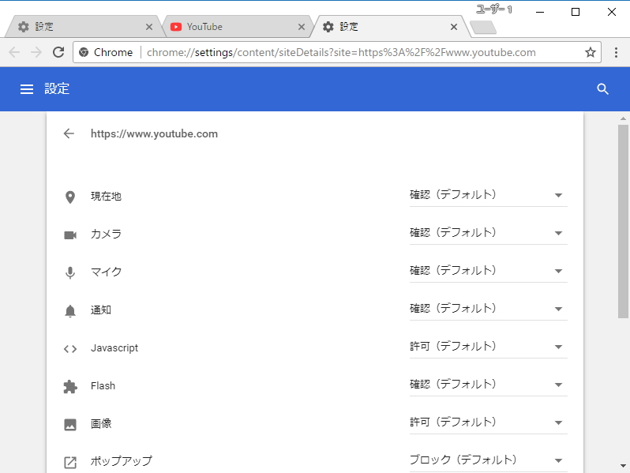Click the 現在地 location pin icon
Screen dimensions: 630x473
pos(70,197)
